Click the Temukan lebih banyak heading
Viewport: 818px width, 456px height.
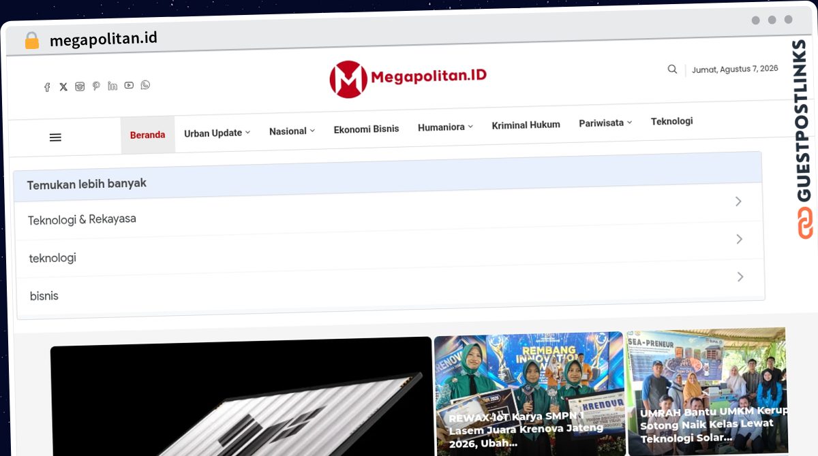[87, 184]
